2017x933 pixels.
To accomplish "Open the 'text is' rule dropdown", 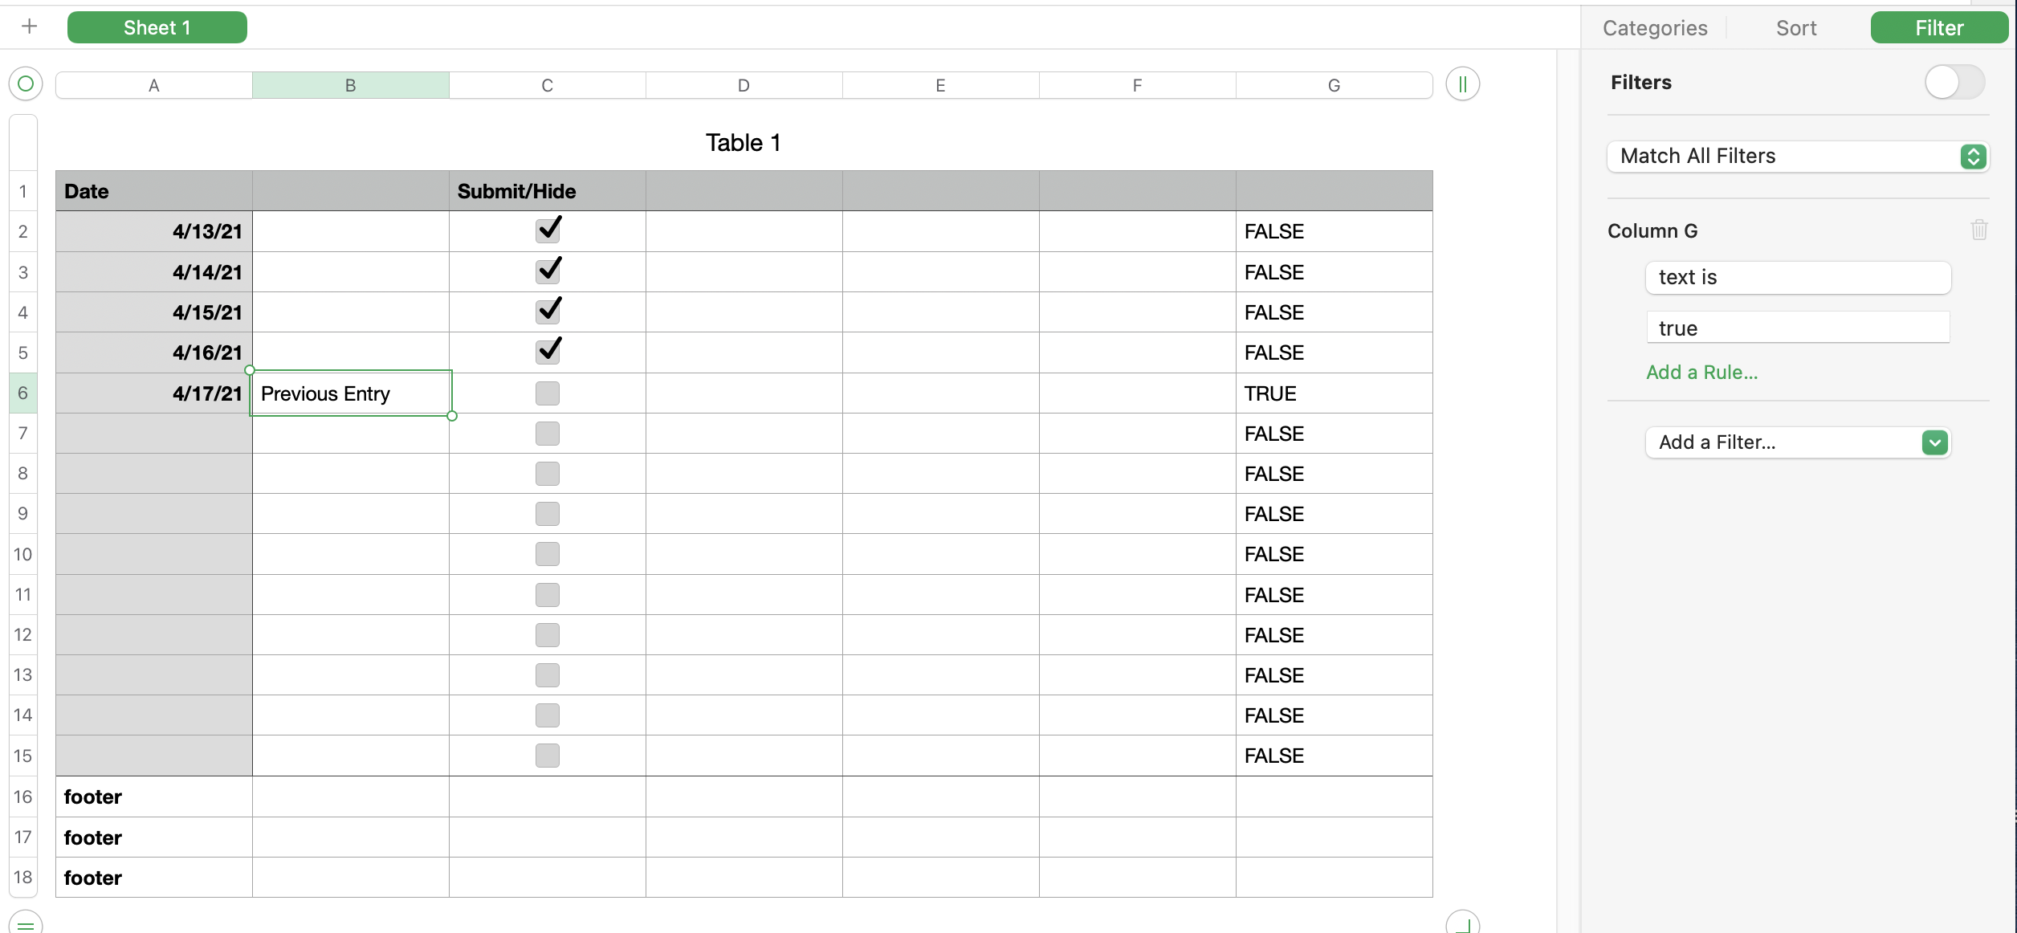I will click(x=1797, y=277).
